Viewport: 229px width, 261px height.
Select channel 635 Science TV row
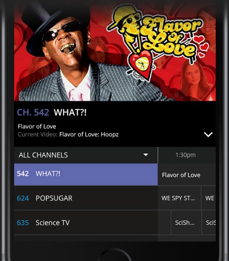pos(86,222)
